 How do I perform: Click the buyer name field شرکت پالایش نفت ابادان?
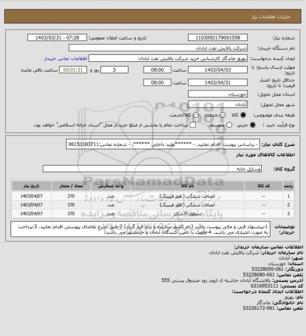[x=158, y=48]
